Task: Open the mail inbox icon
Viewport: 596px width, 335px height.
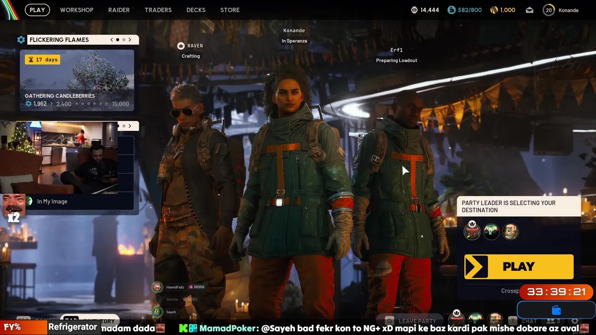Action: coord(529,10)
